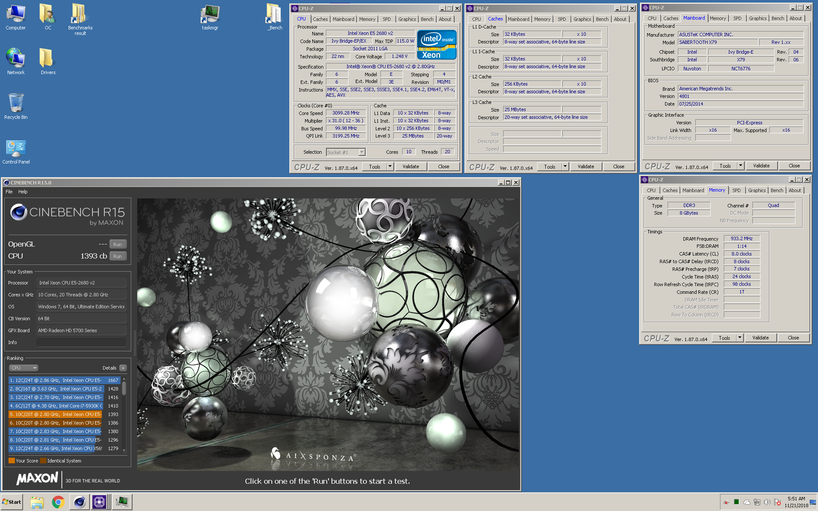Select Cinebench icon in the taskbar
The width and height of the screenshot is (818, 511).
[79, 502]
